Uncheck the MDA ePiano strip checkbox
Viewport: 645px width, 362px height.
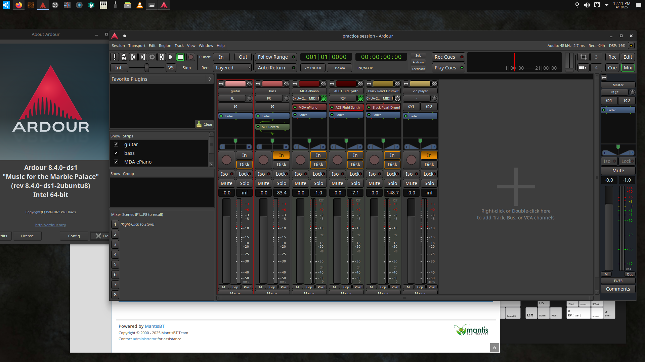point(116,162)
